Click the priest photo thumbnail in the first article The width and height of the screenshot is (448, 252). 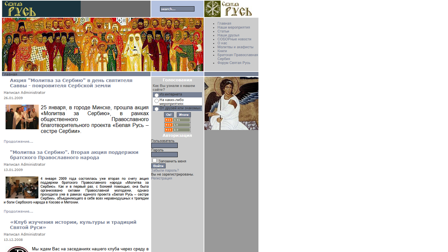[22, 117]
